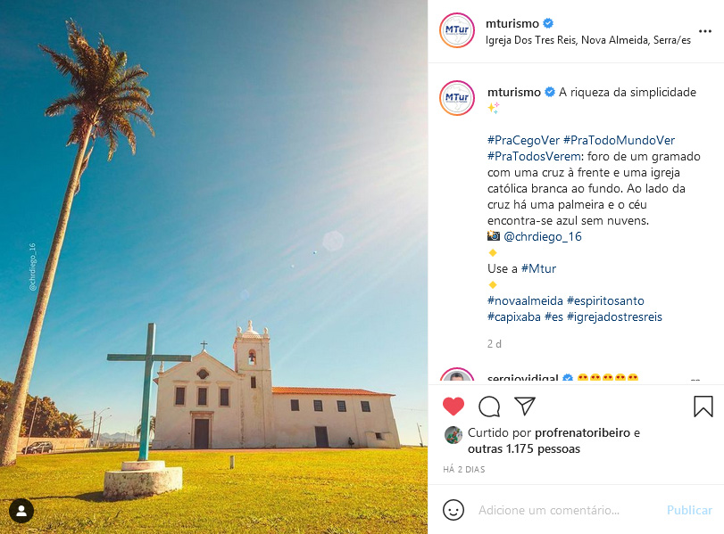Open the #novaalmeida hashtag
This screenshot has width=724, height=534.
pyautogui.click(x=525, y=300)
